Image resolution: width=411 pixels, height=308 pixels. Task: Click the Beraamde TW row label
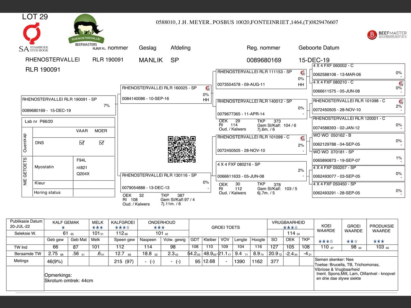click(x=28, y=254)
